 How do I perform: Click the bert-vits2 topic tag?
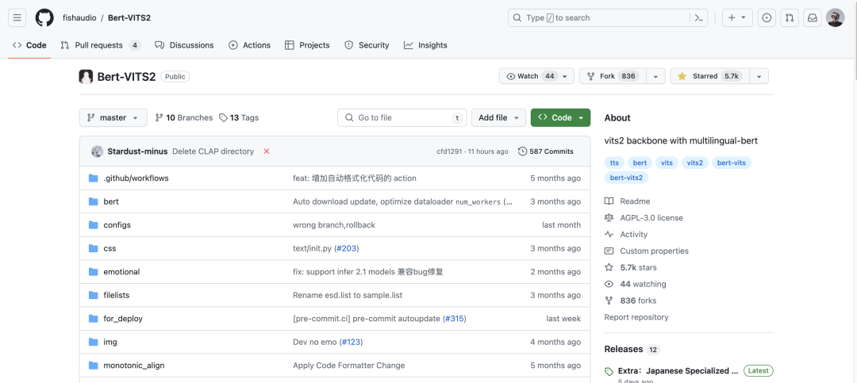(626, 177)
